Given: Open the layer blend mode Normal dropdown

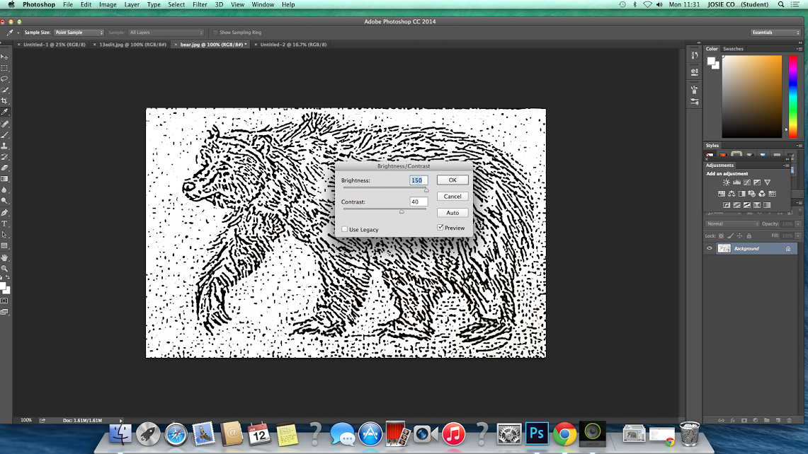Looking at the screenshot, I should tap(732, 224).
